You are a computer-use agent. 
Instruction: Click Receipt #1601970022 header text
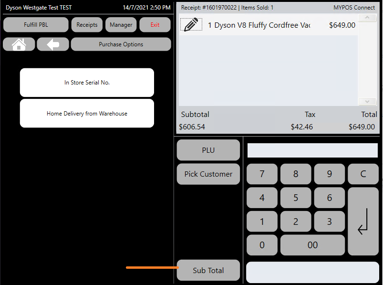click(x=209, y=8)
